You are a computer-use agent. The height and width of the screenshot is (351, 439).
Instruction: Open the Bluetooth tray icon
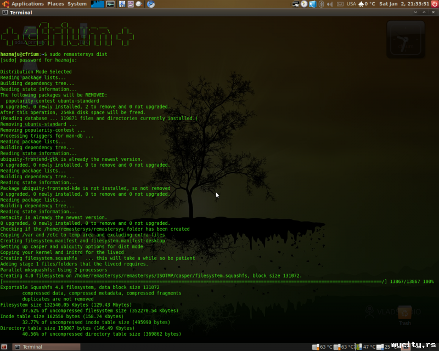322,4
